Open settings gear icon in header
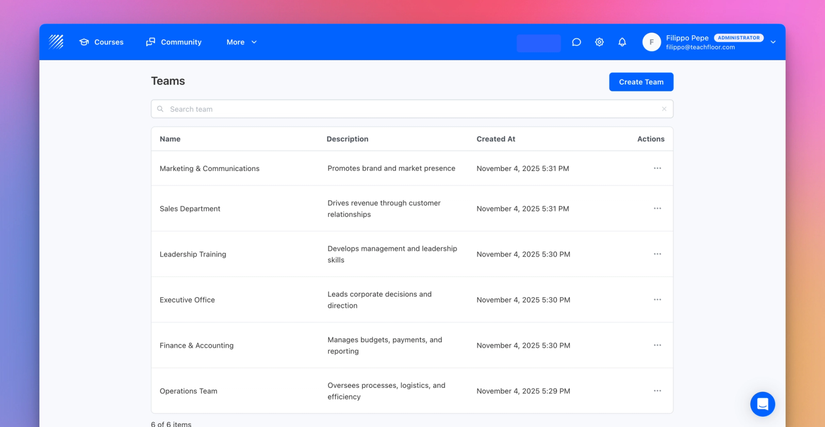This screenshot has width=825, height=427. click(x=599, y=42)
